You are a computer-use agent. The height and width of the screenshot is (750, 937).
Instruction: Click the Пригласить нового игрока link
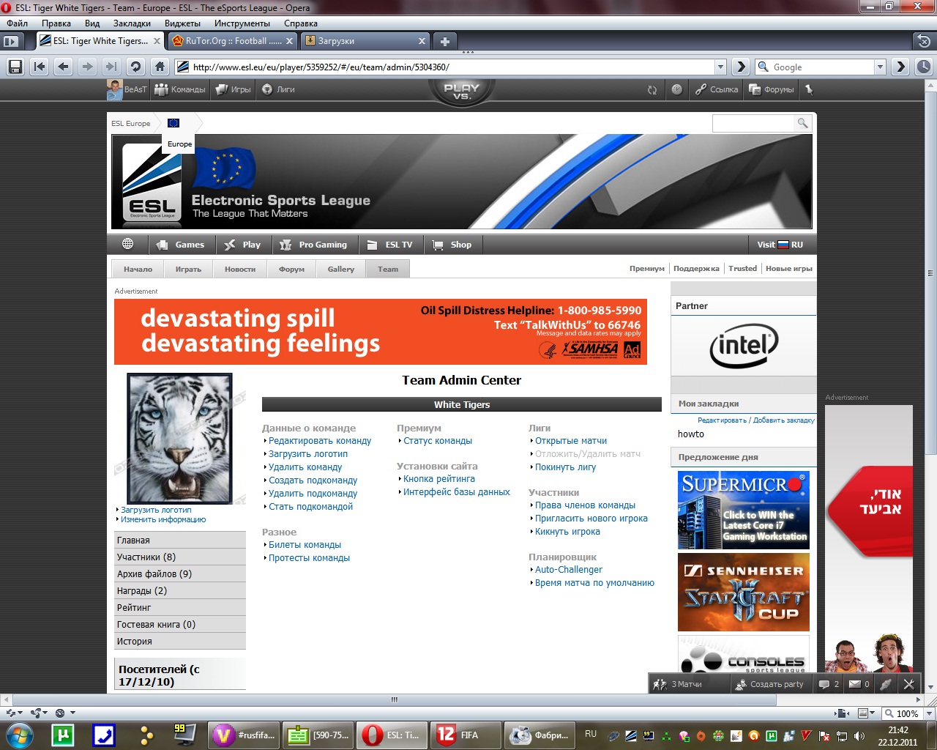click(x=591, y=519)
